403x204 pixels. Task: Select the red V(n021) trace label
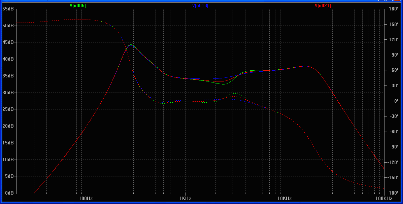click(323, 5)
